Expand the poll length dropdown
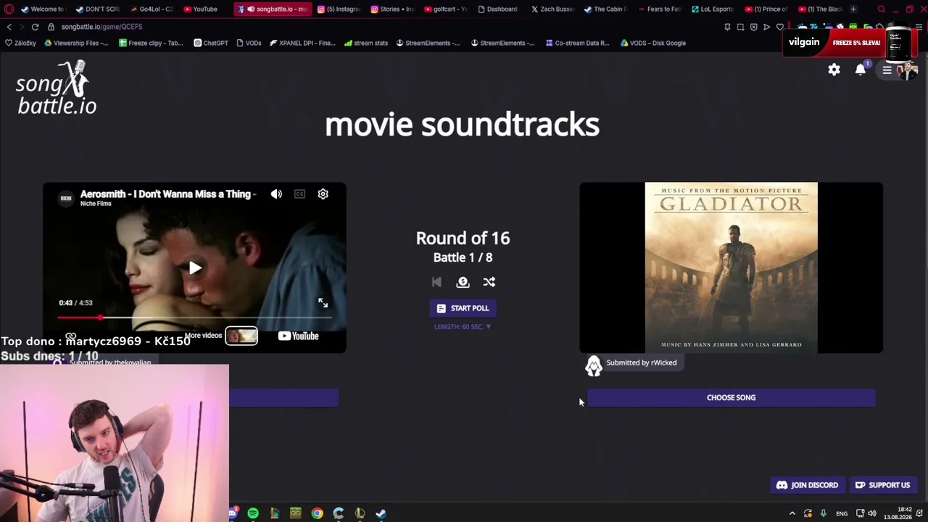Image resolution: width=928 pixels, height=522 pixels. pyautogui.click(x=463, y=327)
